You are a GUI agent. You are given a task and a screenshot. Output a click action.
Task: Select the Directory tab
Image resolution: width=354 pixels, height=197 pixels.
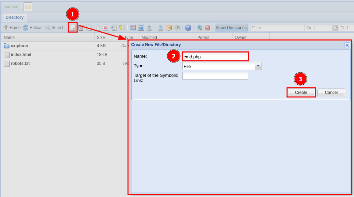pyautogui.click(x=15, y=17)
